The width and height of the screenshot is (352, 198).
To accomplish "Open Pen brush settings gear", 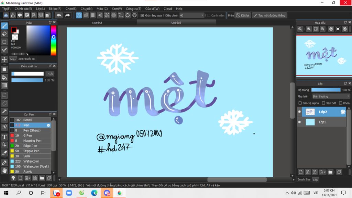I will 48,125.
